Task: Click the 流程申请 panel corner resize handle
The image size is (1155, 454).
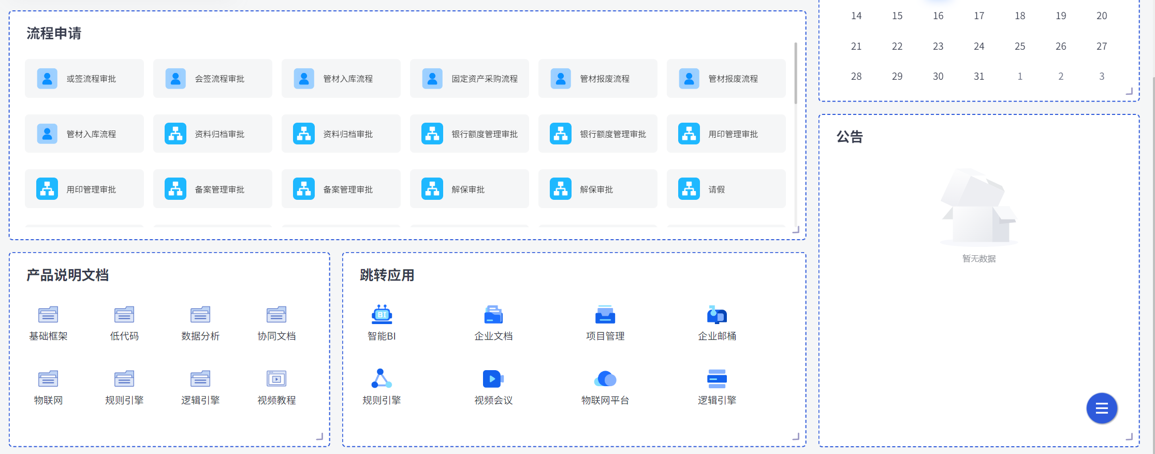Action: tap(796, 230)
